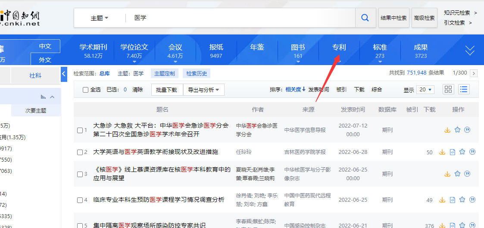Toggle the select all (全选) checkbox

tap(86, 90)
